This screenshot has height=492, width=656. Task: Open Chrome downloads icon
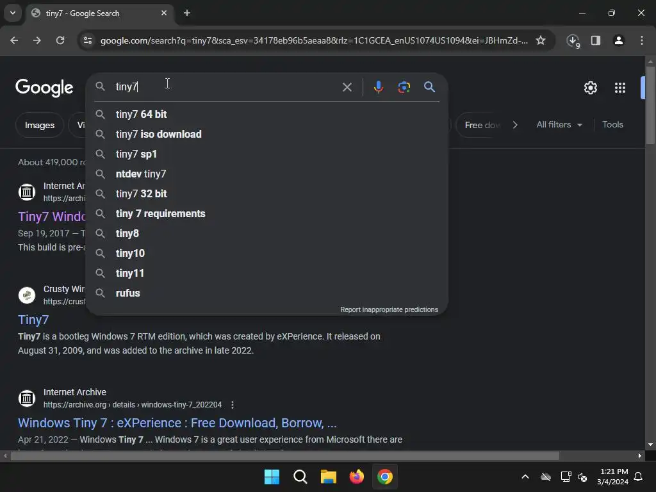pos(573,40)
